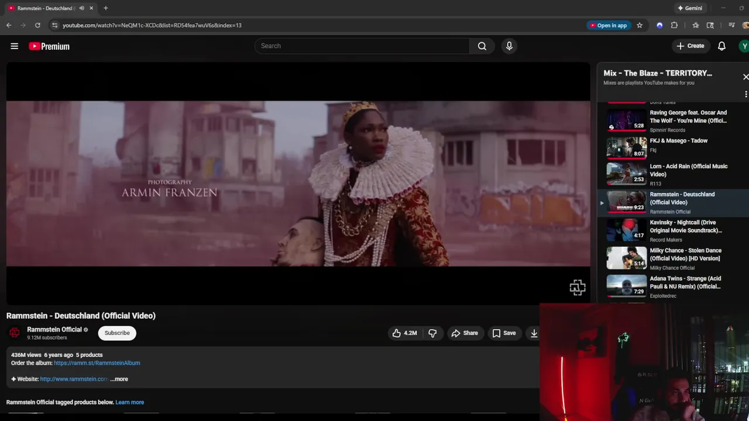Screen dimensions: 749x421
Task: Dislike the Rammstein video
Action: [x=432, y=333]
